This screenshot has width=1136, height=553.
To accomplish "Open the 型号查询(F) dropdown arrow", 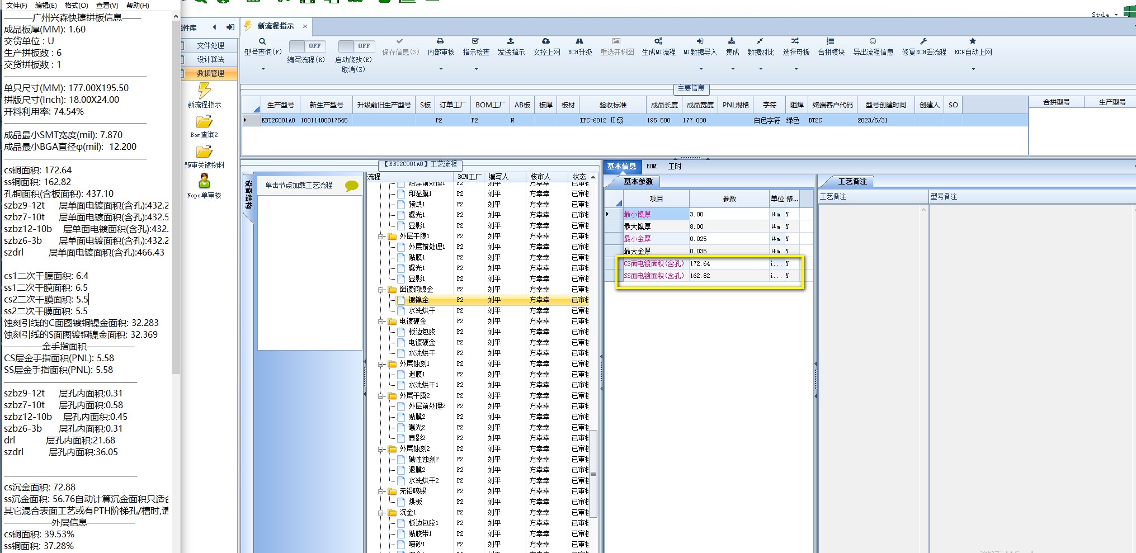I will coord(263,69).
